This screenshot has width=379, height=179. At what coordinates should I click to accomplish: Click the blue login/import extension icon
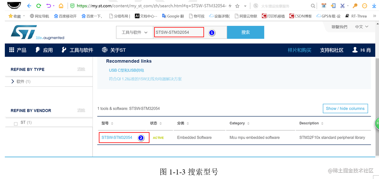[333, 6]
